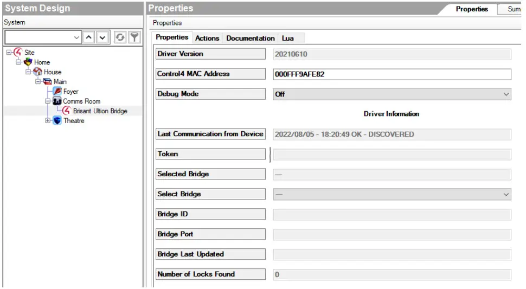The height and width of the screenshot is (289, 526).
Task: Click the Last Communication from Device value
Action: [x=392, y=134]
